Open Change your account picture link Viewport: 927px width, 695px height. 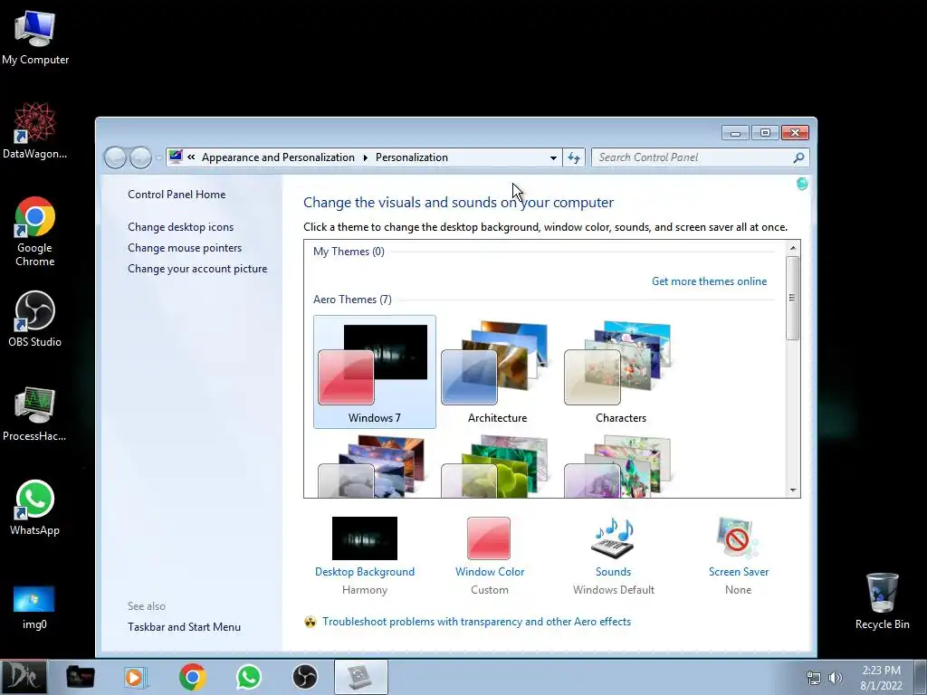pyautogui.click(x=197, y=268)
